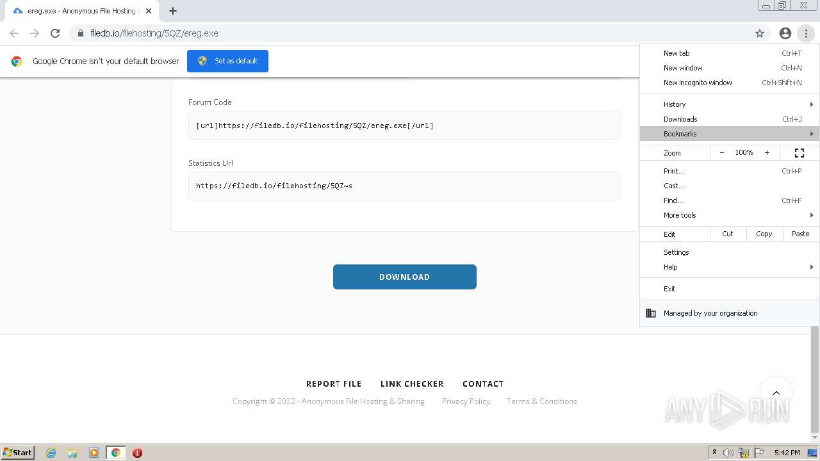Go back using the back arrow
Screen dimensions: 820x461
pos(14,33)
